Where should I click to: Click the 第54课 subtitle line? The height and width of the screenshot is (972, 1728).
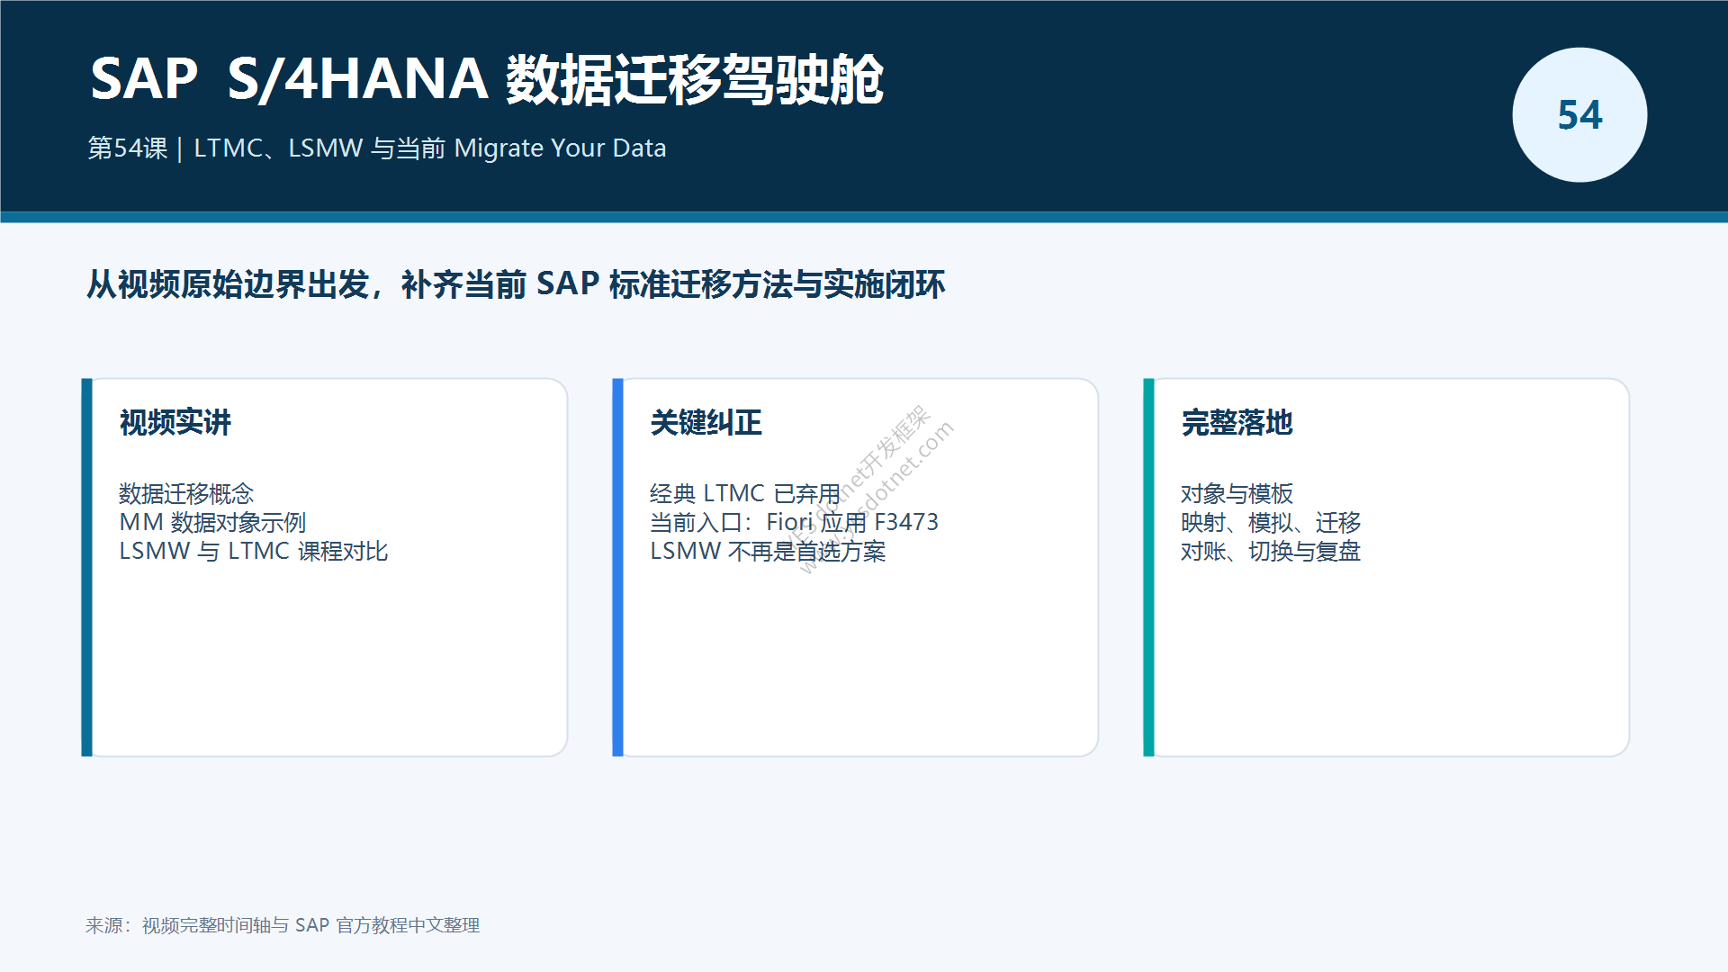coord(376,148)
